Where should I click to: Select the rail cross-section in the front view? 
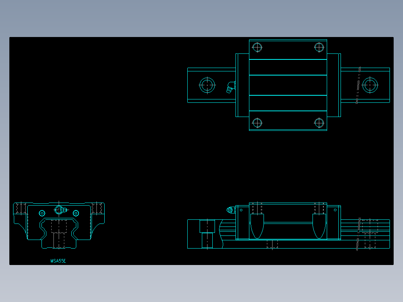(x=58, y=234)
